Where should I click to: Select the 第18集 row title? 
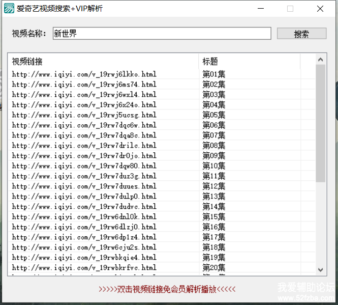214,247
